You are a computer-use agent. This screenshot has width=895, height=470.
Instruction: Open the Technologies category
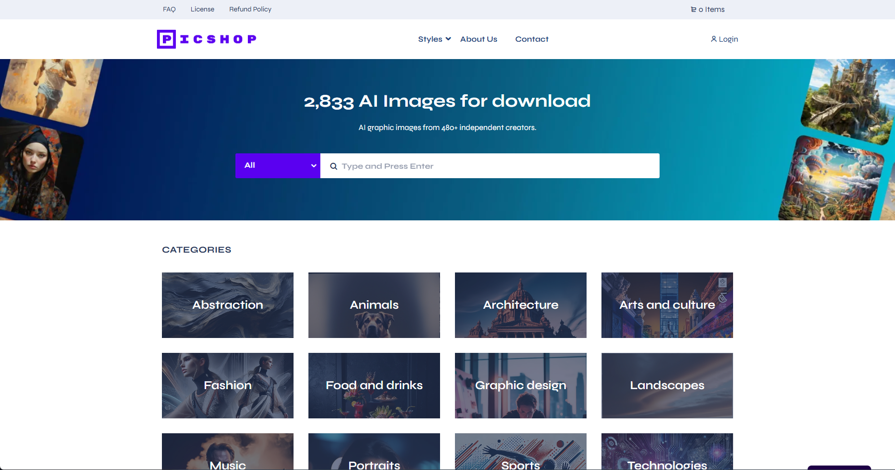pos(667,452)
